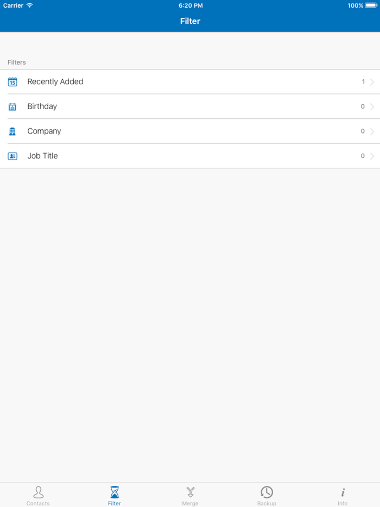Click the Birthday gift-box icon

[x=12, y=106]
